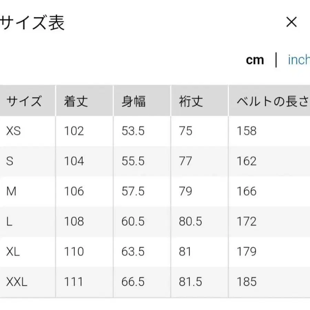The height and width of the screenshot is (310, 310).
Task: Select the 身幅 column header
Action: (134, 101)
